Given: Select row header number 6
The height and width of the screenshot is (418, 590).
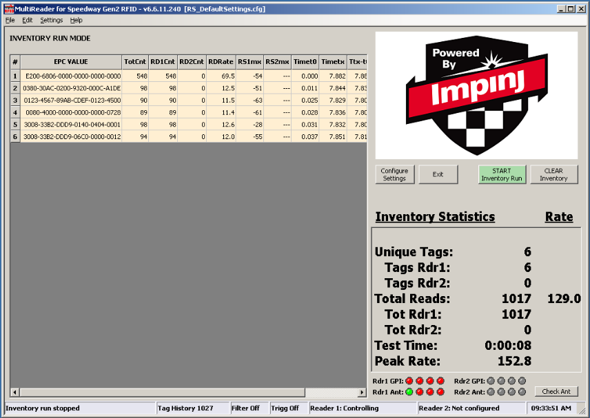Looking at the screenshot, I should pos(15,136).
